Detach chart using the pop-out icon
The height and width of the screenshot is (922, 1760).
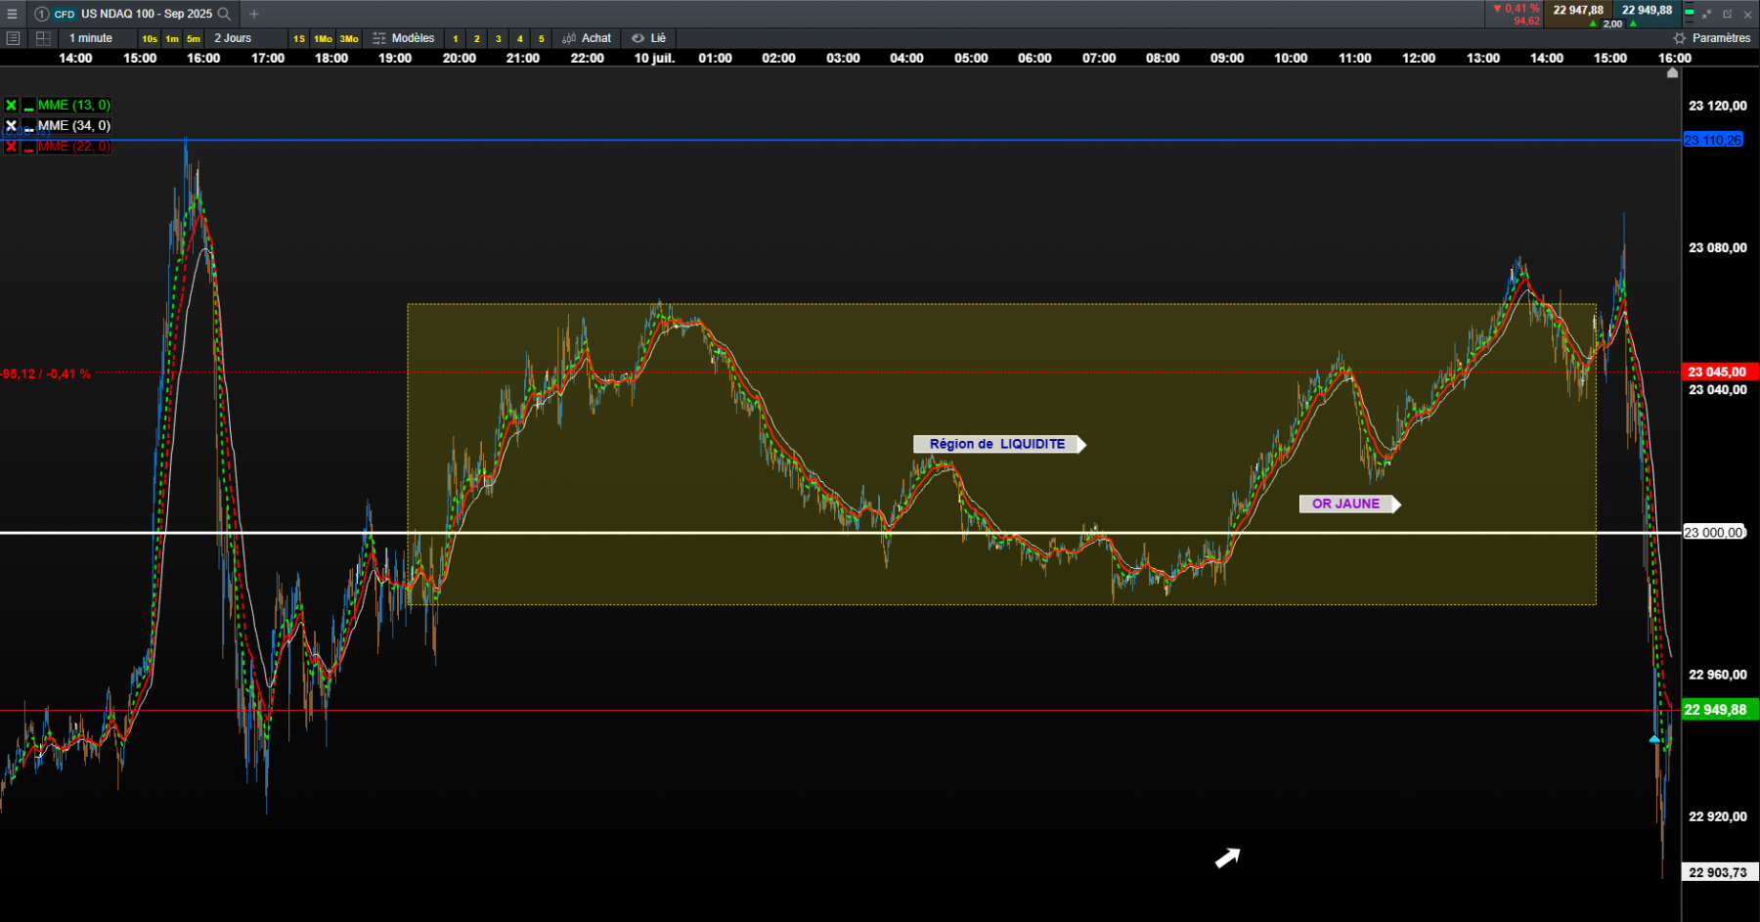click(1727, 14)
